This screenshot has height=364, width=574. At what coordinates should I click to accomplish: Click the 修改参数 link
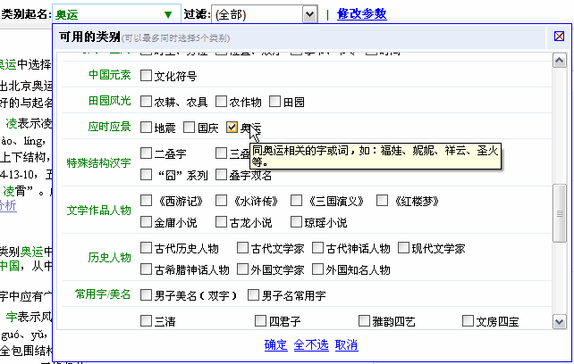361,14
